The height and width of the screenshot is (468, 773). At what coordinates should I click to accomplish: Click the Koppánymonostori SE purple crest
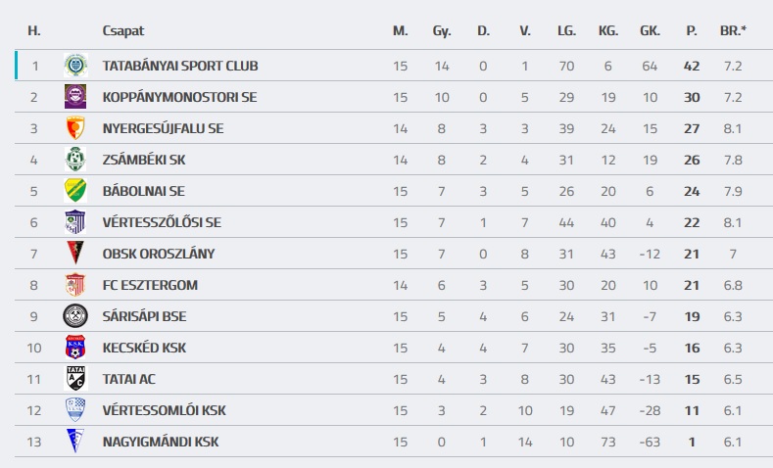pos(75,97)
